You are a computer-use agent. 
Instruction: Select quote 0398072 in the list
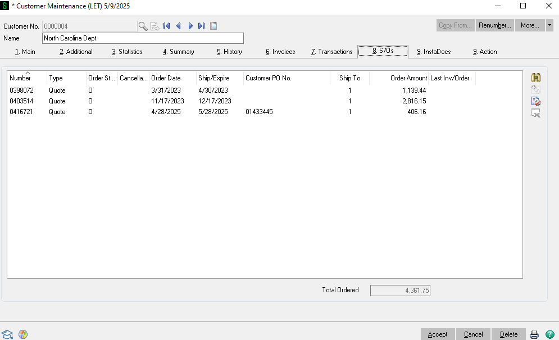tap(21, 90)
